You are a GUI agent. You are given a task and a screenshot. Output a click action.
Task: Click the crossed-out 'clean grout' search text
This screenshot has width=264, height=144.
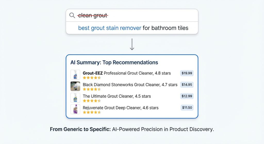tap(93, 16)
